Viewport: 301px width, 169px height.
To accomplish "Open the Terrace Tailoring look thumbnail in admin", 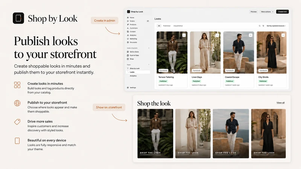I will [172, 53].
